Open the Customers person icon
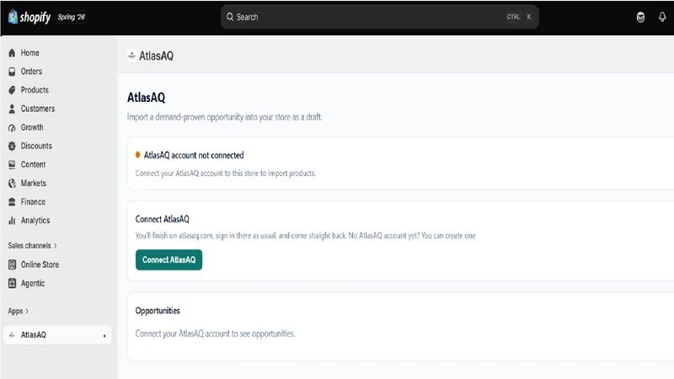 pos(12,109)
